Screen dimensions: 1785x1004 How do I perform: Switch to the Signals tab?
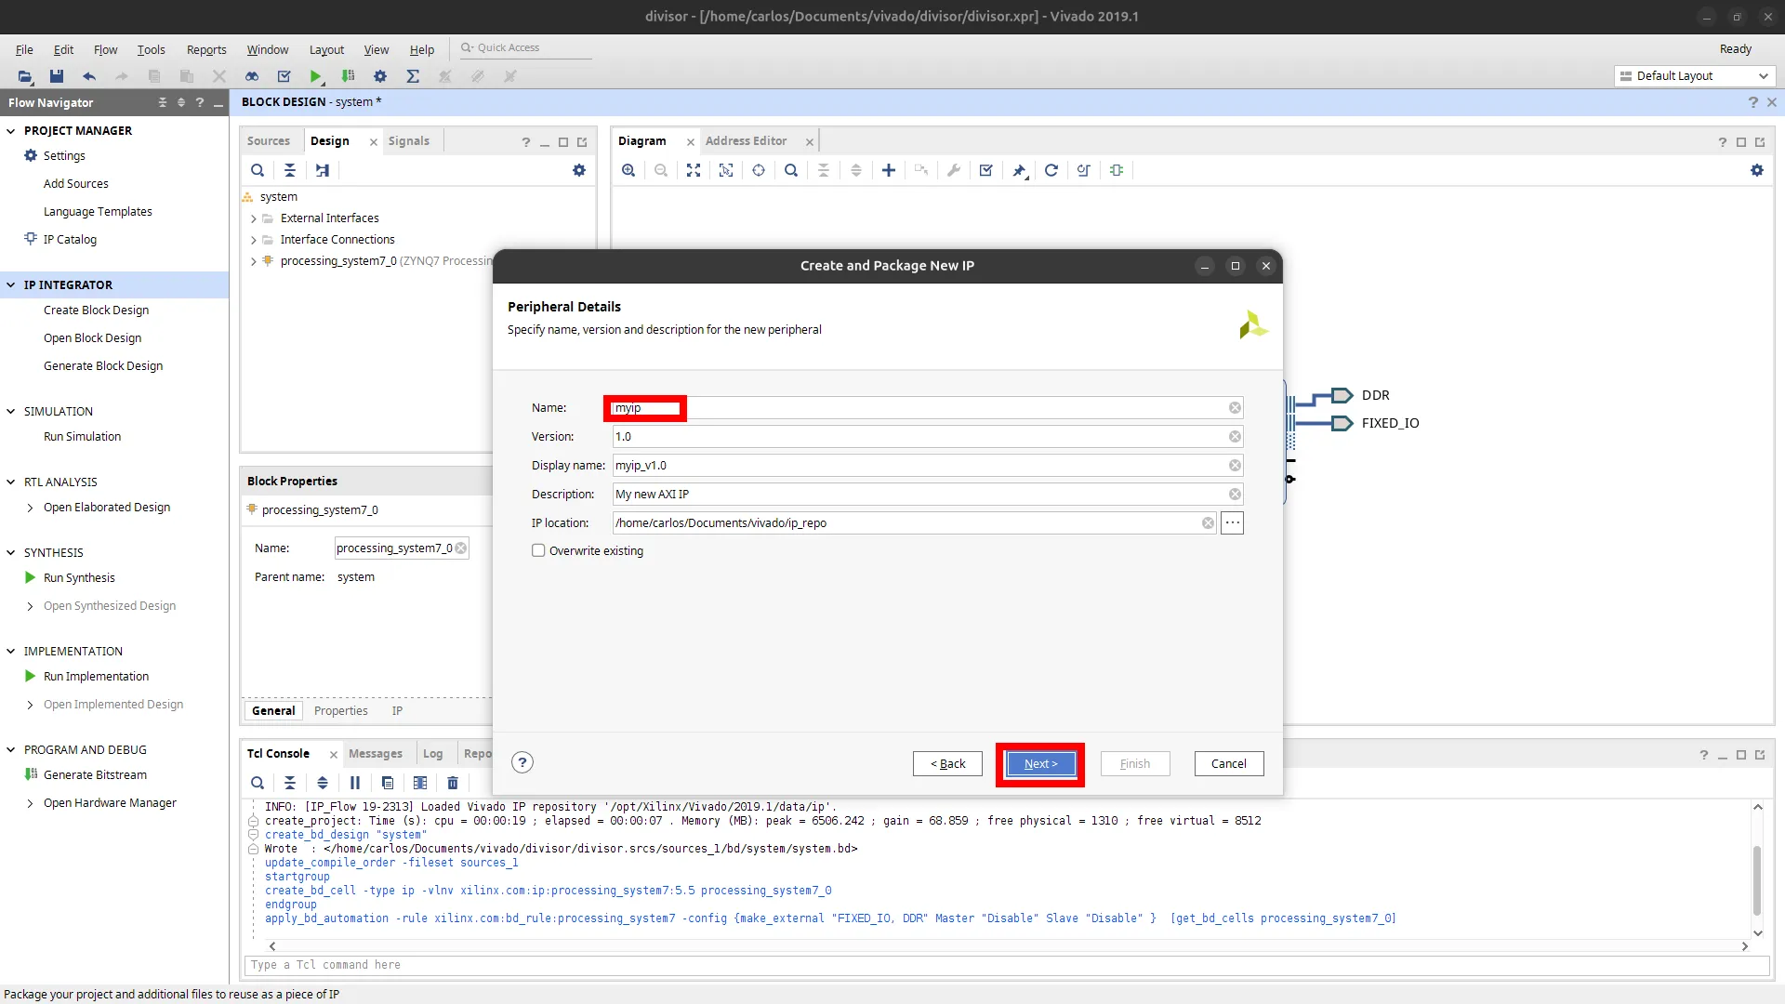(409, 141)
